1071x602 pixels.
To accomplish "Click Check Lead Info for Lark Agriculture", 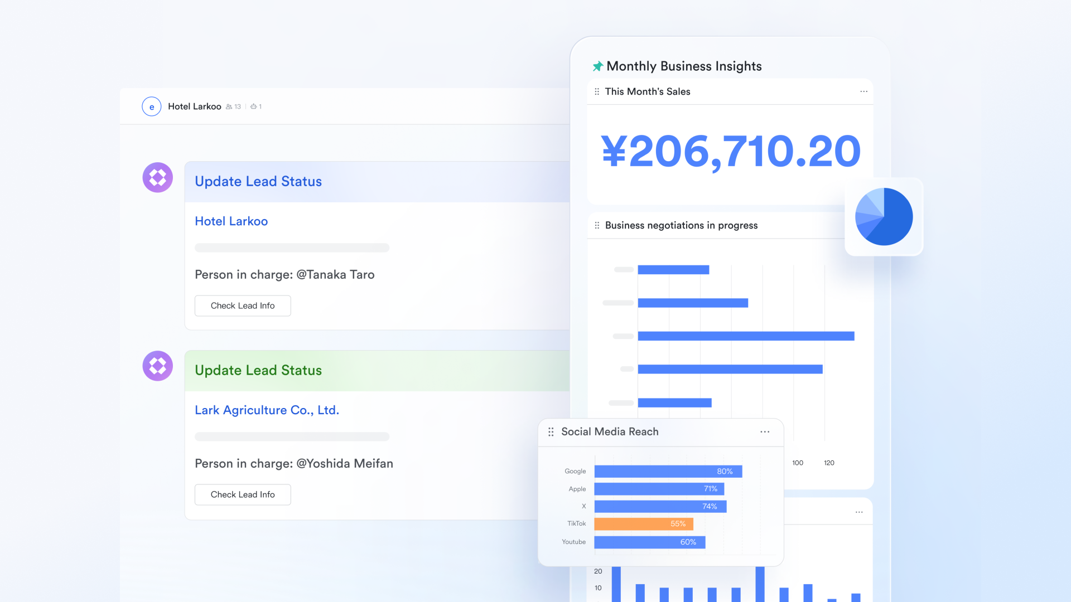I will (243, 494).
